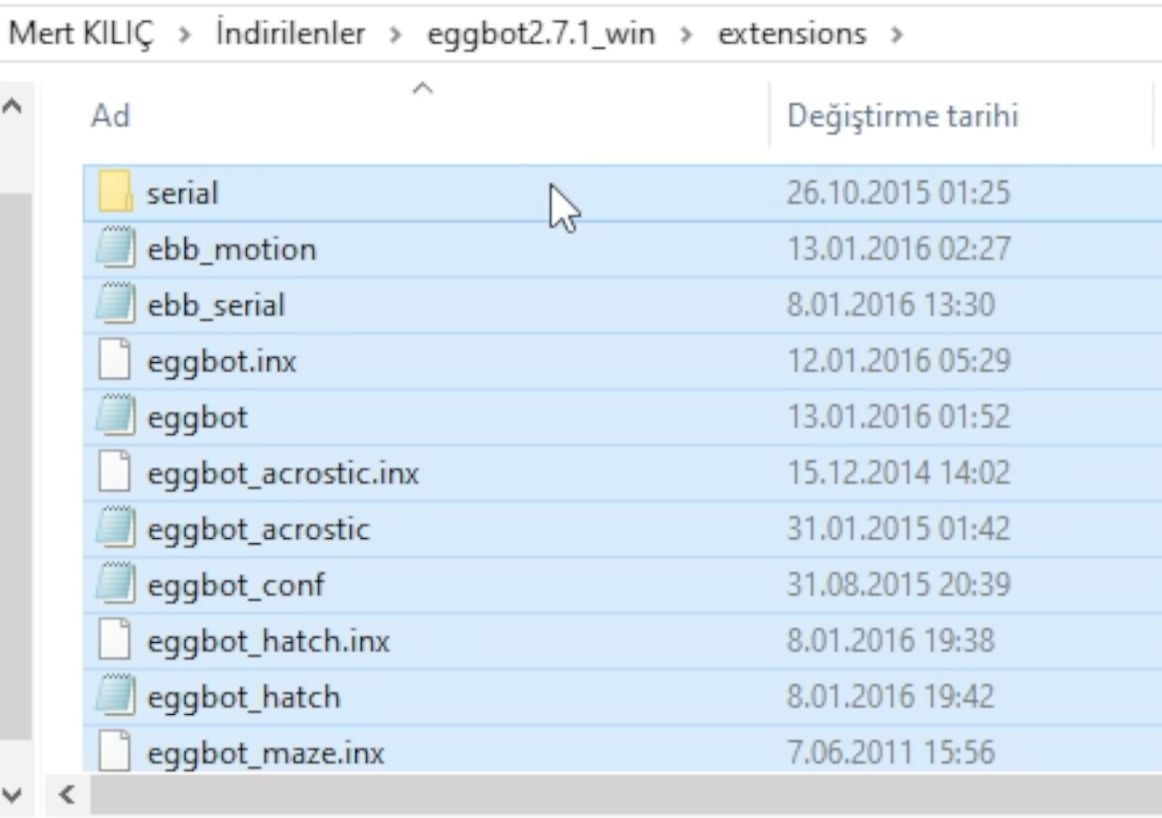1162x818 pixels.
Task: Navigate to İndirilenler in the address bar
Action: (x=290, y=34)
